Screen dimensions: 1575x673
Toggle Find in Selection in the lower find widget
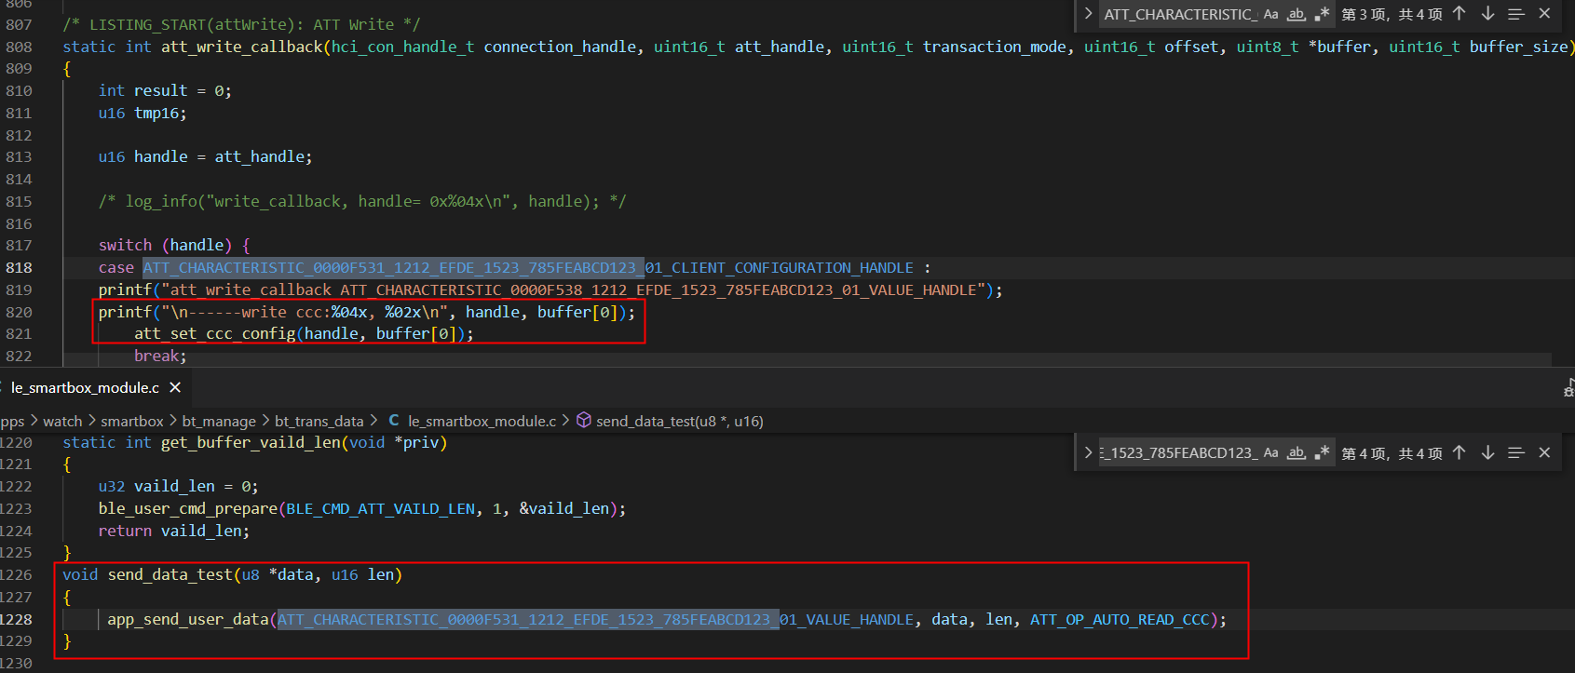tap(1516, 452)
